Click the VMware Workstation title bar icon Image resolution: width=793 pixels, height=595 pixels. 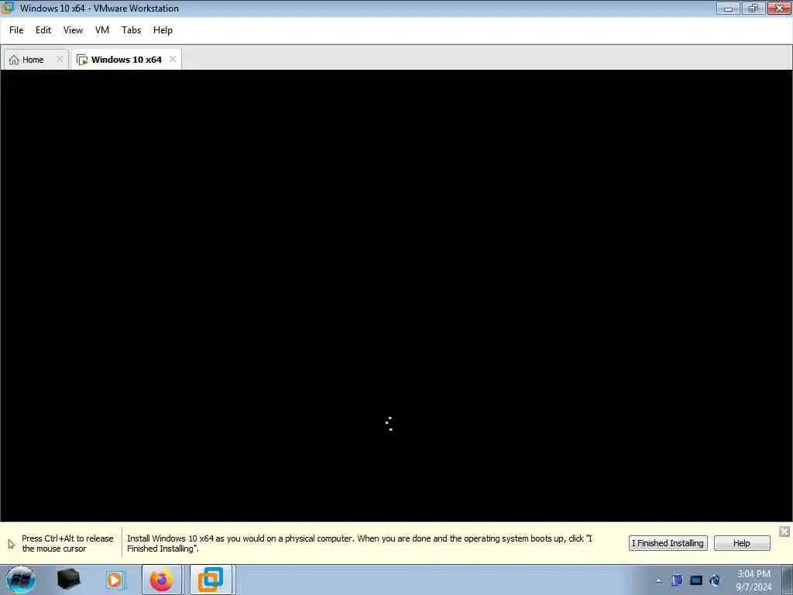pos(8,8)
